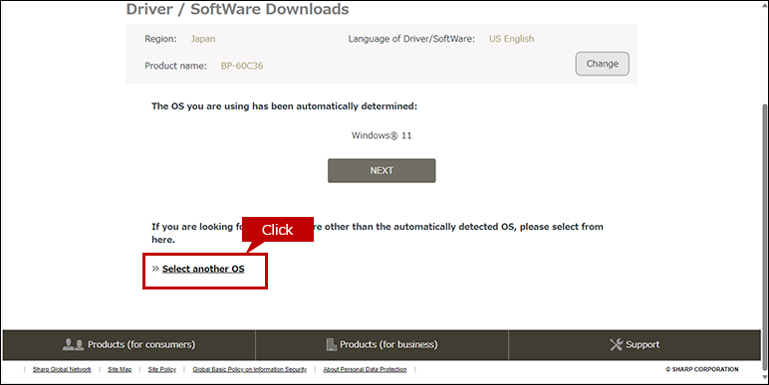Image resolution: width=769 pixels, height=385 pixels.
Task: Click the Driver / SoftWare Downloads heading
Action: (237, 9)
